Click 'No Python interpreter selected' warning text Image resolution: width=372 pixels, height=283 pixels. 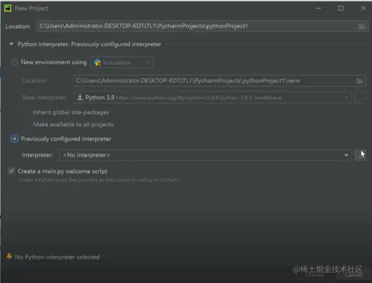[x=57, y=257]
